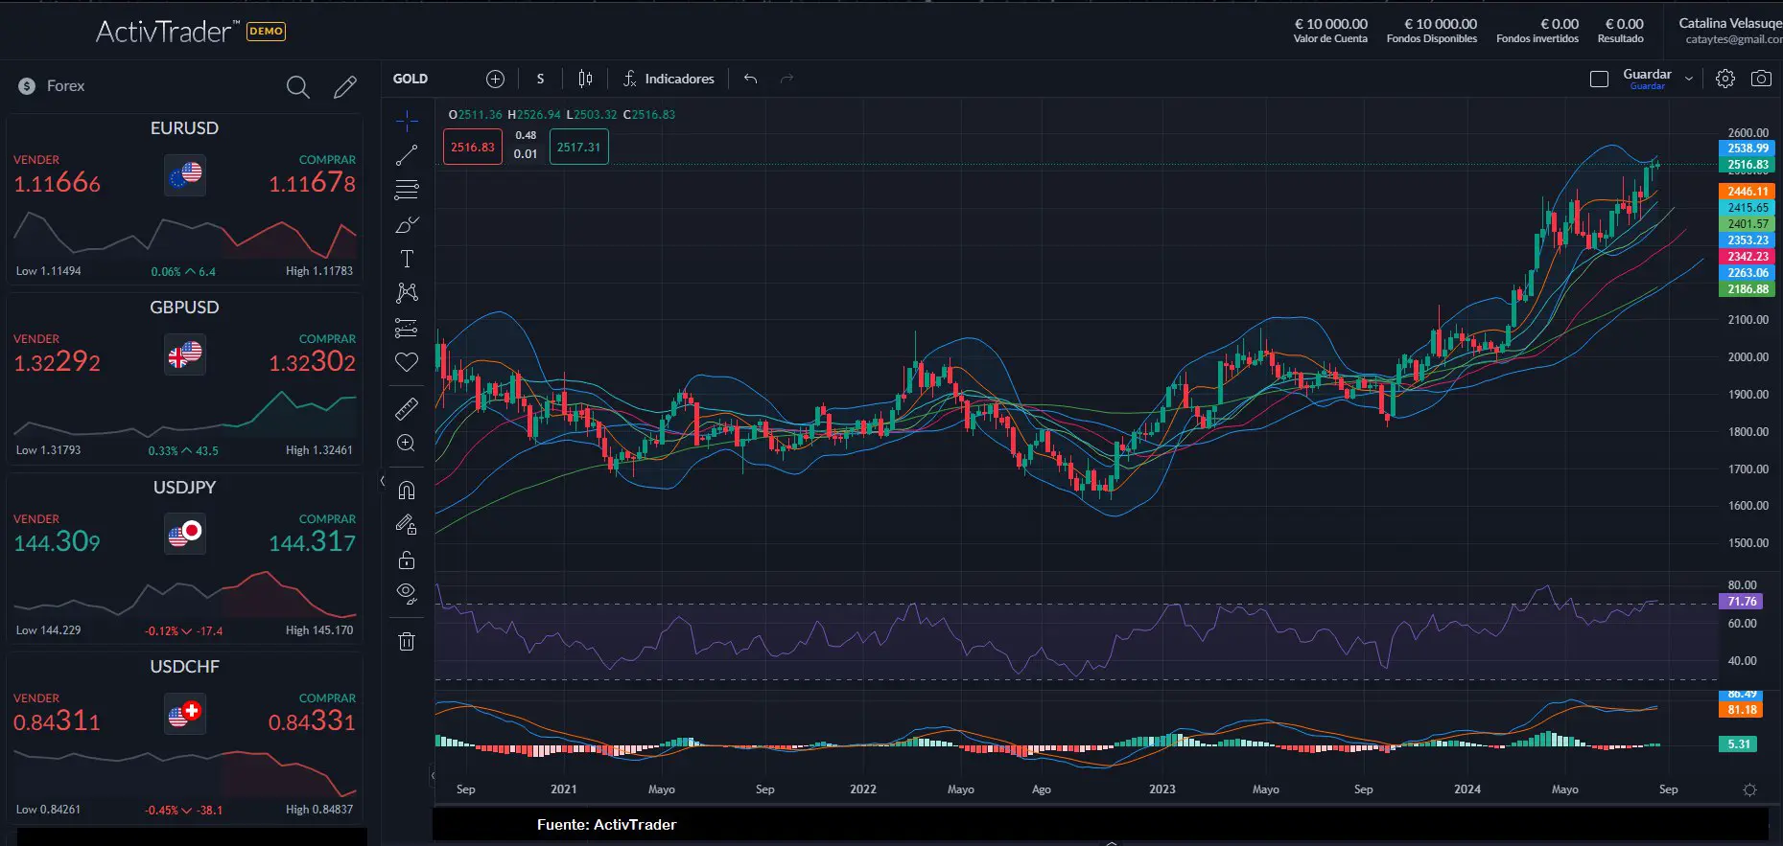Hide all drawings with eye icon
1783x846 pixels.
(x=407, y=593)
